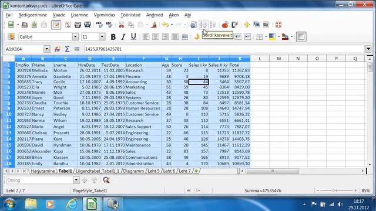Open the Windows Start button

(9, 204)
